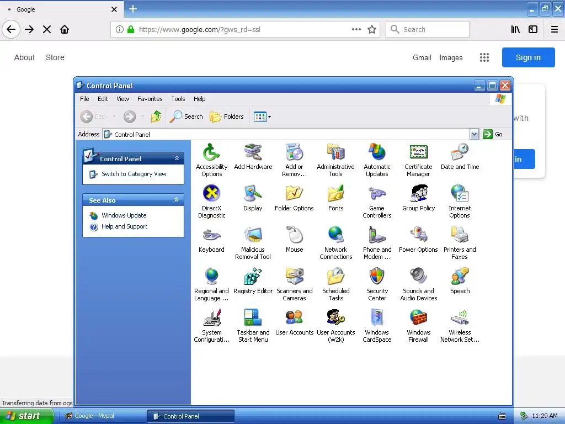Open browser hamburger menu
The width and height of the screenshot is (565, 424).
pyautogui.click(x=554, y=29)
